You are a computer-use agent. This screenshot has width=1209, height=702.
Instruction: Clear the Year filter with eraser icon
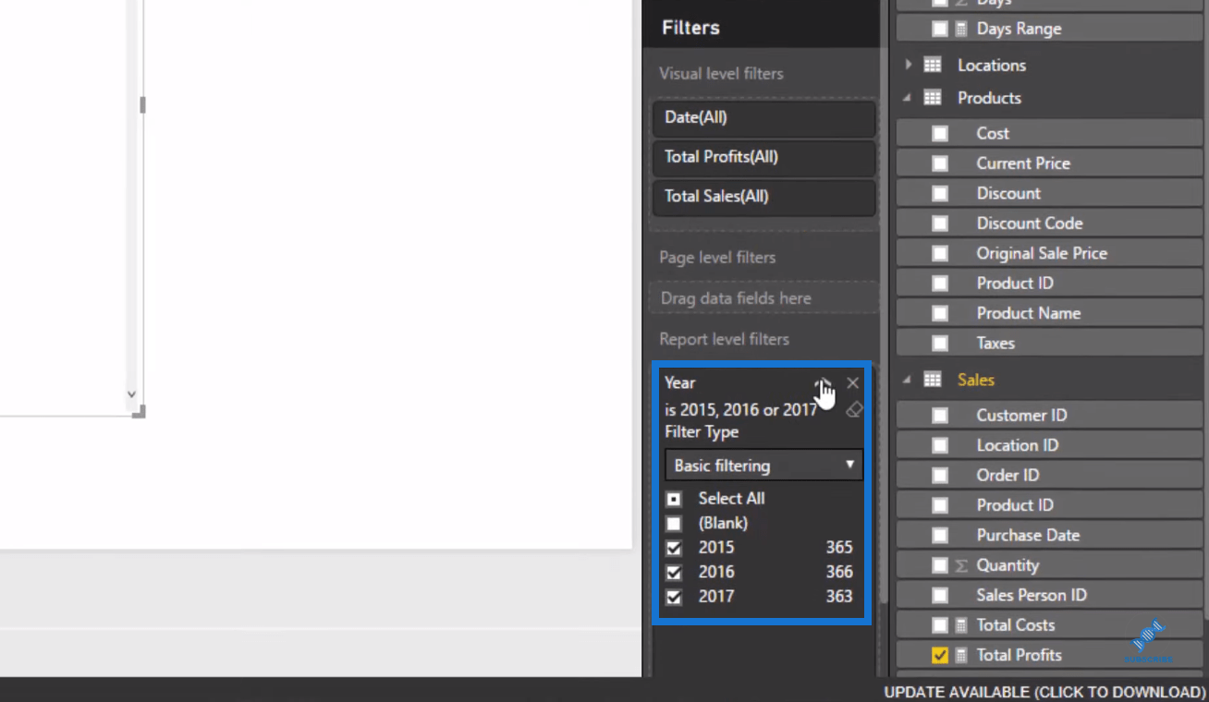point(854,409)
